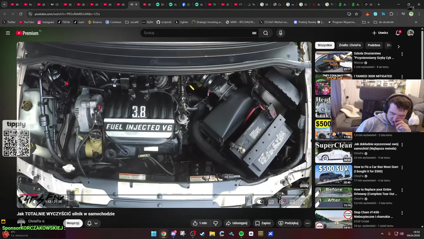Open Discord from the taskbar
This screenshot has width=424, height=239.
coord(173,234)
